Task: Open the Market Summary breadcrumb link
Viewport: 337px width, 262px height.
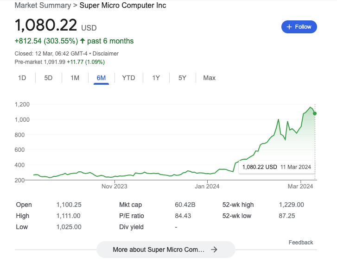Action: [43, 6]
